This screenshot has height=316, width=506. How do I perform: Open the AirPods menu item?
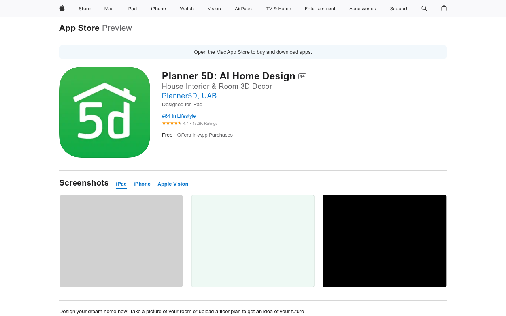pyautogui.click(x=243, y=9)
